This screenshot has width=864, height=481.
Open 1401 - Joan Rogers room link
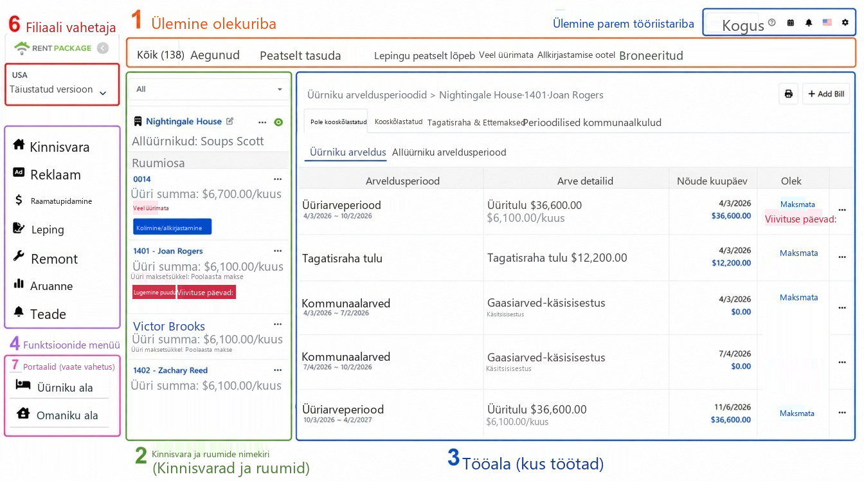coord(168,251)
